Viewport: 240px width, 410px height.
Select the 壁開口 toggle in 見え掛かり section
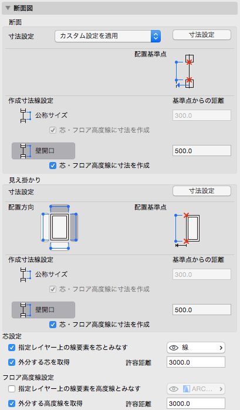point(43,310)
